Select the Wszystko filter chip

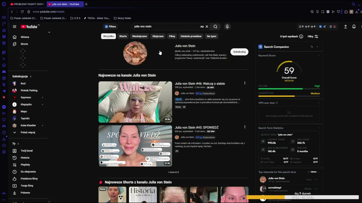(108, 36)
